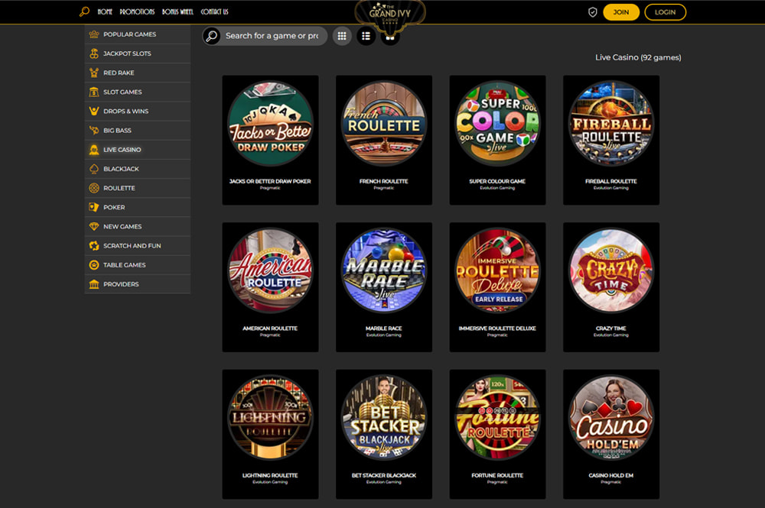Select the Big Bass fish icon
Viewport: 765px width, 508px height.
(94, 131)
